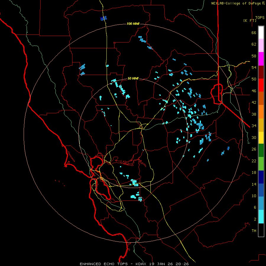This screenshot has width=266, height=266.
Task: Click the "100 NMI" range ring label
Action: point(133,24)
